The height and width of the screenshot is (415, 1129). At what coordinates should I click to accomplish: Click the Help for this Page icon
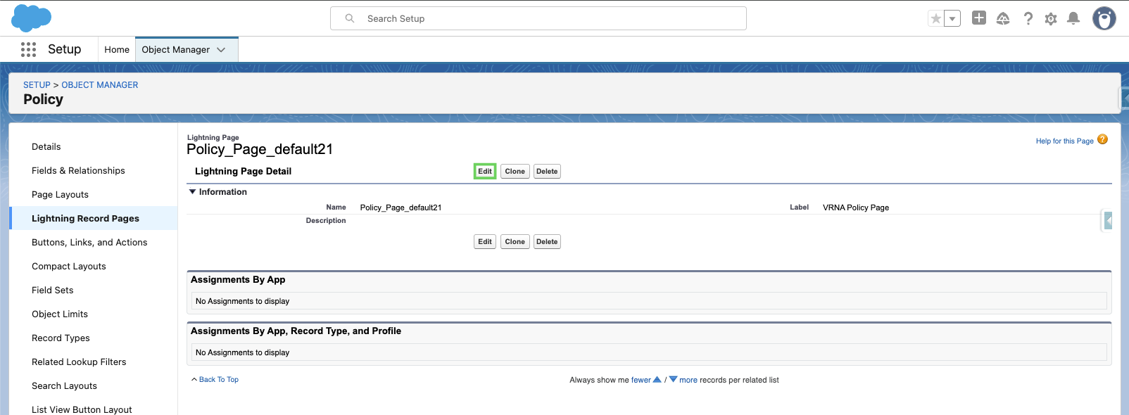pos(1103,139)
